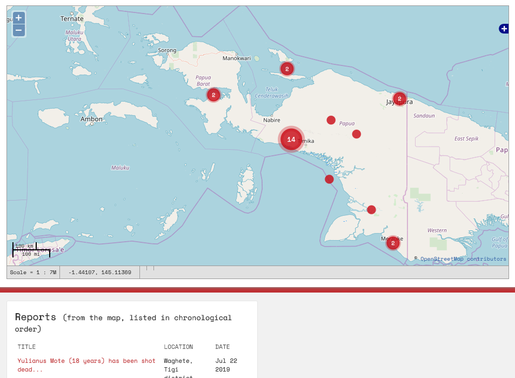This screenshot has height=378, width=515.
Task: Click the map scale 1:7M indicator
Action: pos(33,273)
